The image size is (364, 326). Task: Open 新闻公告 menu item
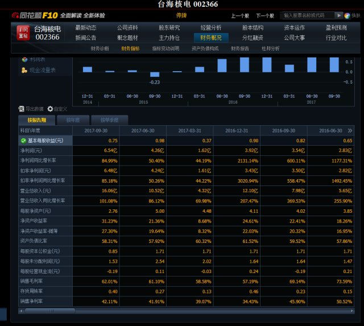point(86,38)
